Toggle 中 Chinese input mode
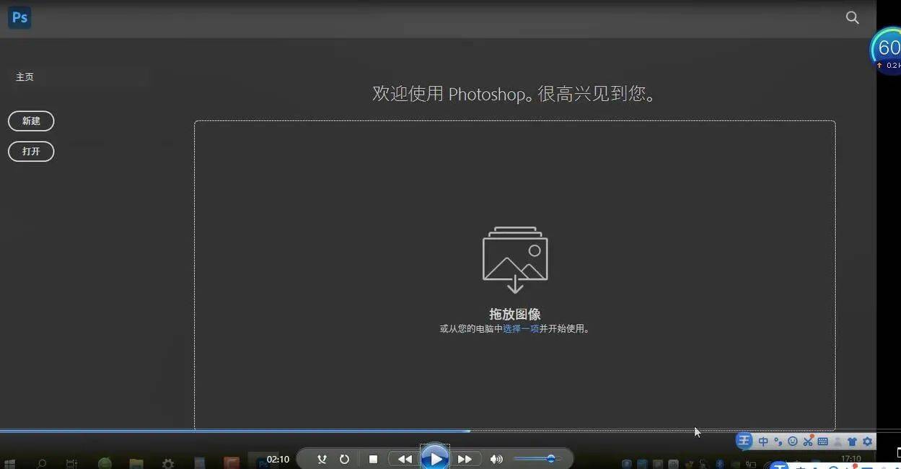 click(763, 442)
